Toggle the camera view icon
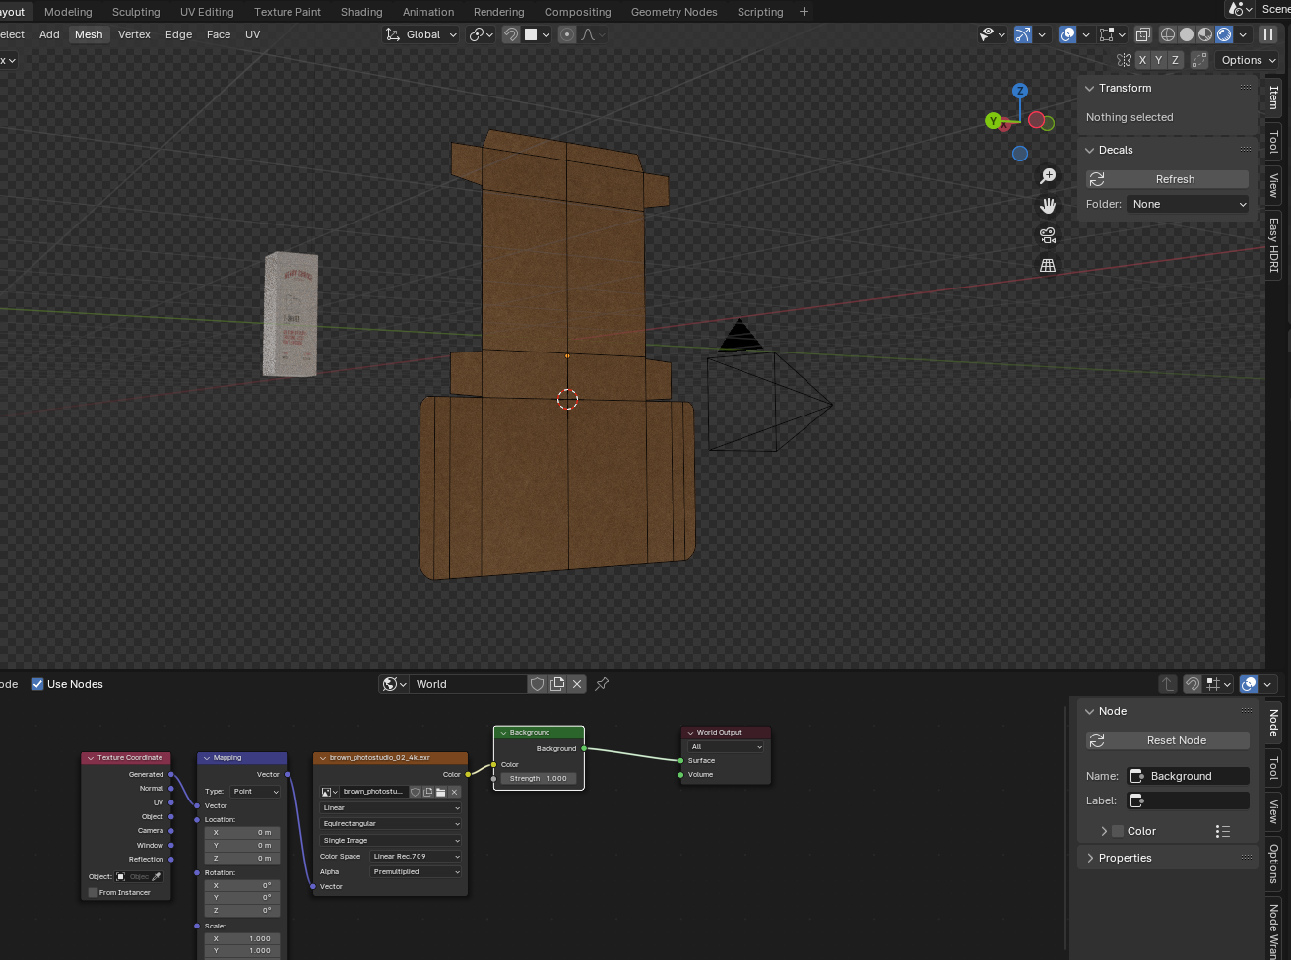The height and width of the screenshot is (960, 1291). point(1048,235)
